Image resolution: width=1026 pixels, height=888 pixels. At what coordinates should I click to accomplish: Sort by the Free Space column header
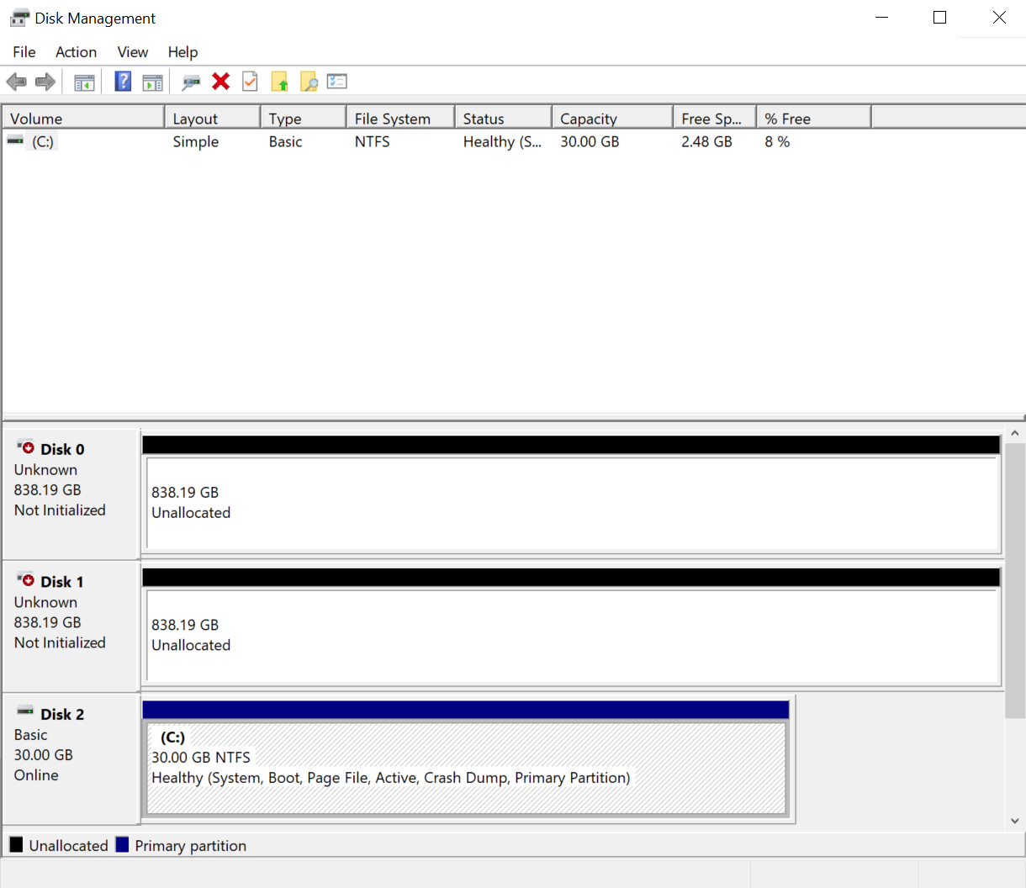[x=715, y=119]
